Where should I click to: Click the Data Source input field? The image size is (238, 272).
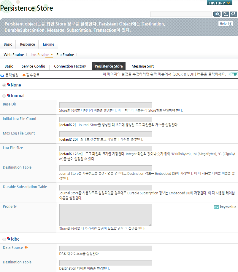tap(105, 248)
